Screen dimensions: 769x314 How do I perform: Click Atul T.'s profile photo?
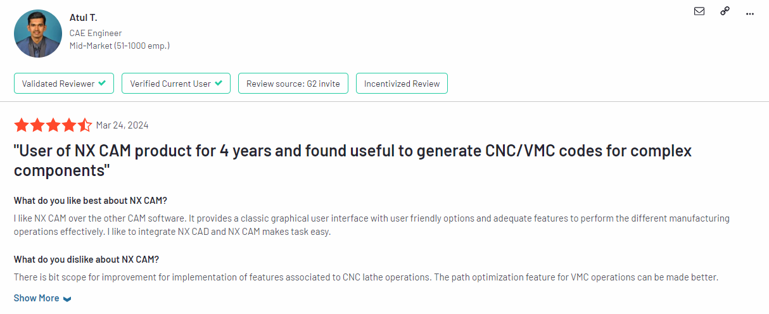pyautogui.click(x=38, y=34)
